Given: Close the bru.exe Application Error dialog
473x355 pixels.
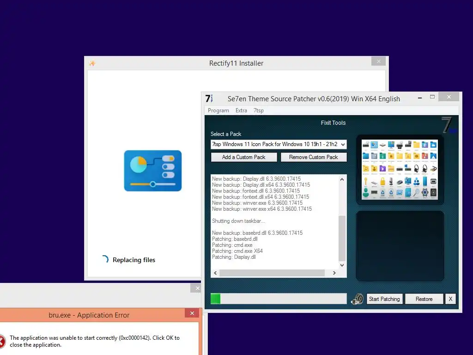Looking at the screenshot, I should (x=192, y=313).
